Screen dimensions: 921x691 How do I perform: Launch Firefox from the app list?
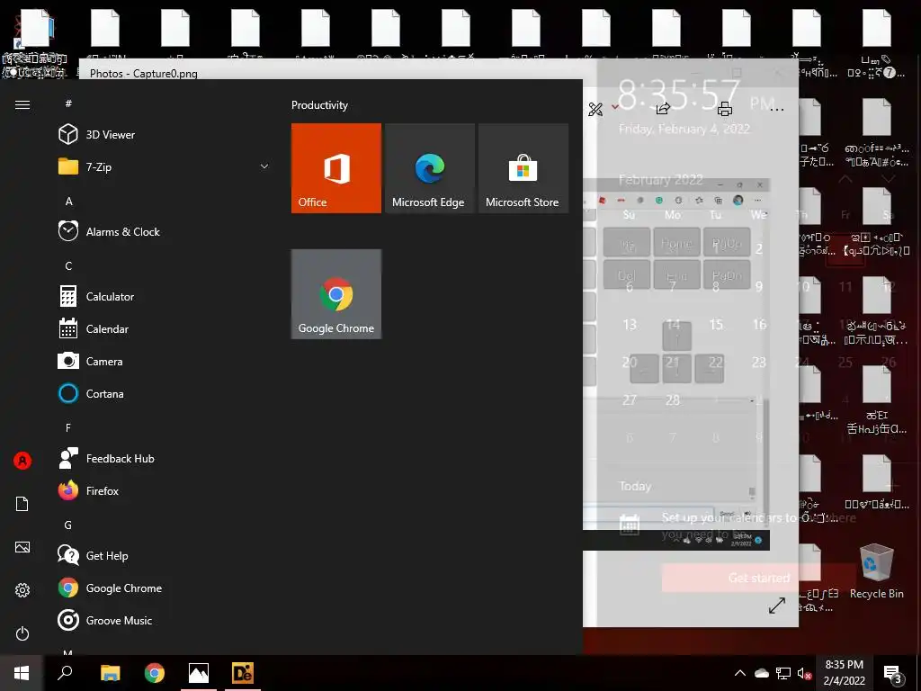pos(103,490)
